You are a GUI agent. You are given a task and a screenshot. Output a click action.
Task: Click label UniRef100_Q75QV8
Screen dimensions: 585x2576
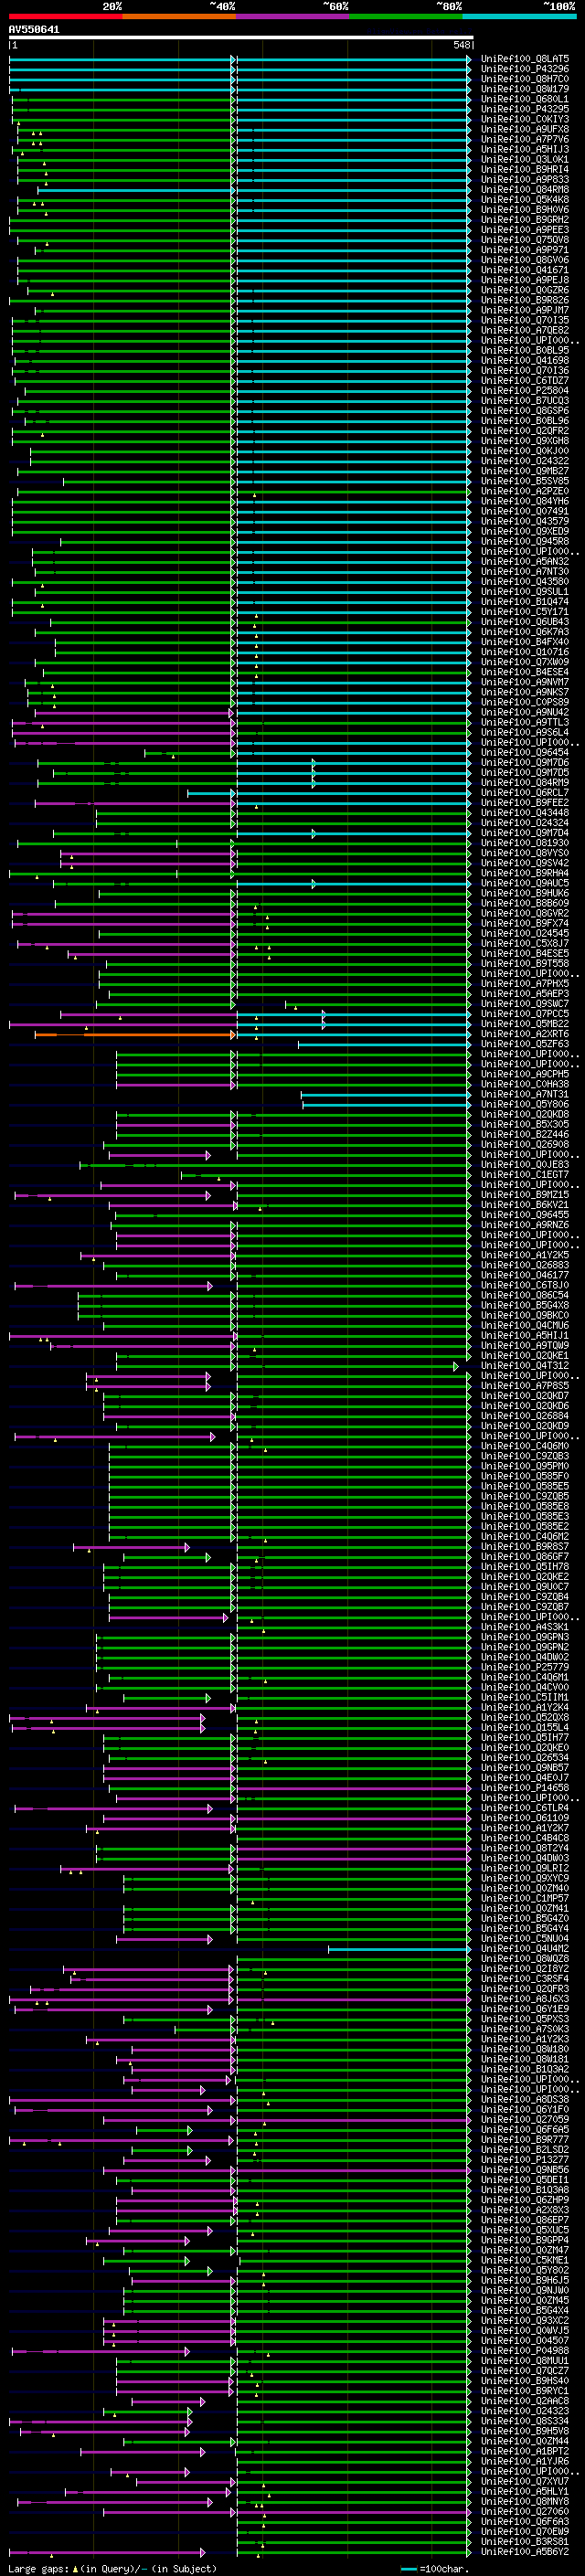(525, 240)
